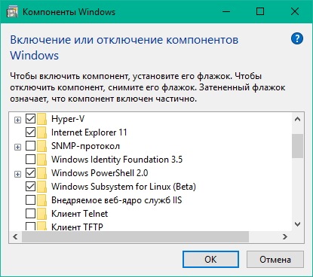The width and height of the screenshot is (313, 277).
Task: Click the folder icon beside Windows PowerShell 2.0
Action: pos(41,173)
